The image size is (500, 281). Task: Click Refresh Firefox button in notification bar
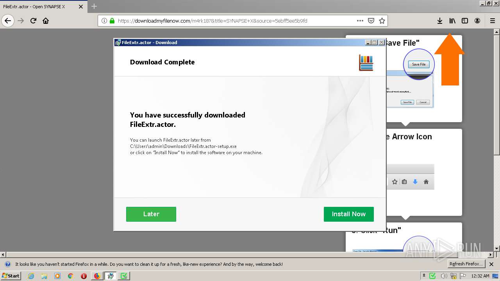pos(466,264)
